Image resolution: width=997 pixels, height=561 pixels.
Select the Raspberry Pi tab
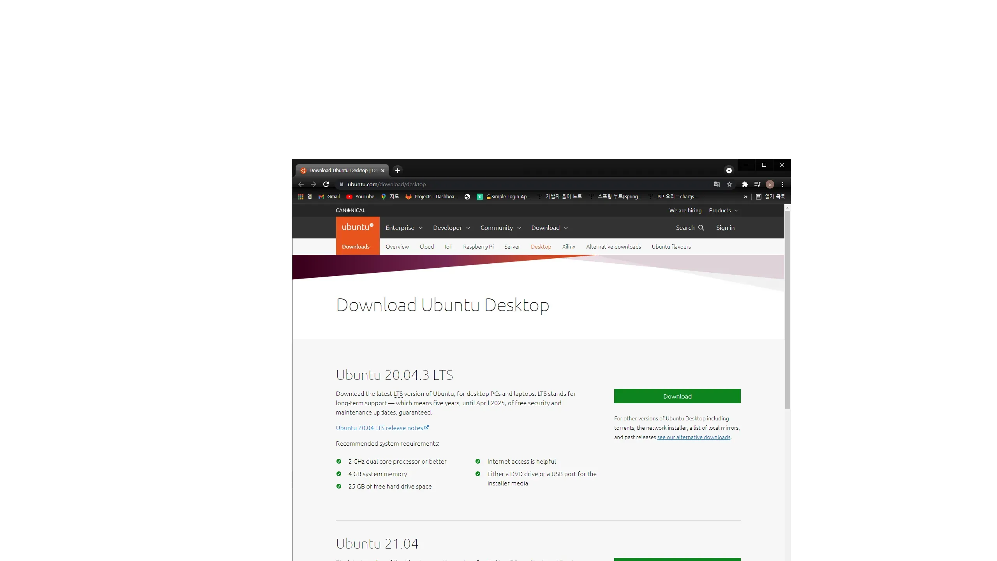pos(478,247)
